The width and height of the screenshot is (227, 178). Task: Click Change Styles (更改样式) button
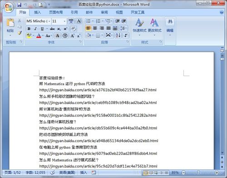tap(154, 27)
